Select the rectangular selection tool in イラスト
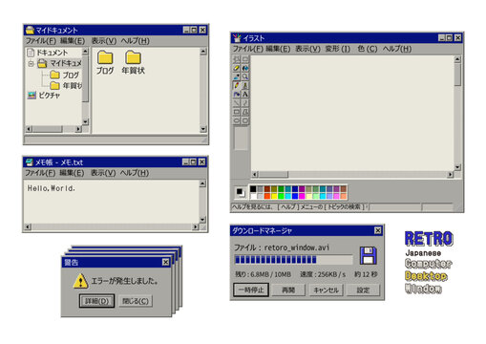The width and height of the screenshot is (486, 344). coord(245,59)
